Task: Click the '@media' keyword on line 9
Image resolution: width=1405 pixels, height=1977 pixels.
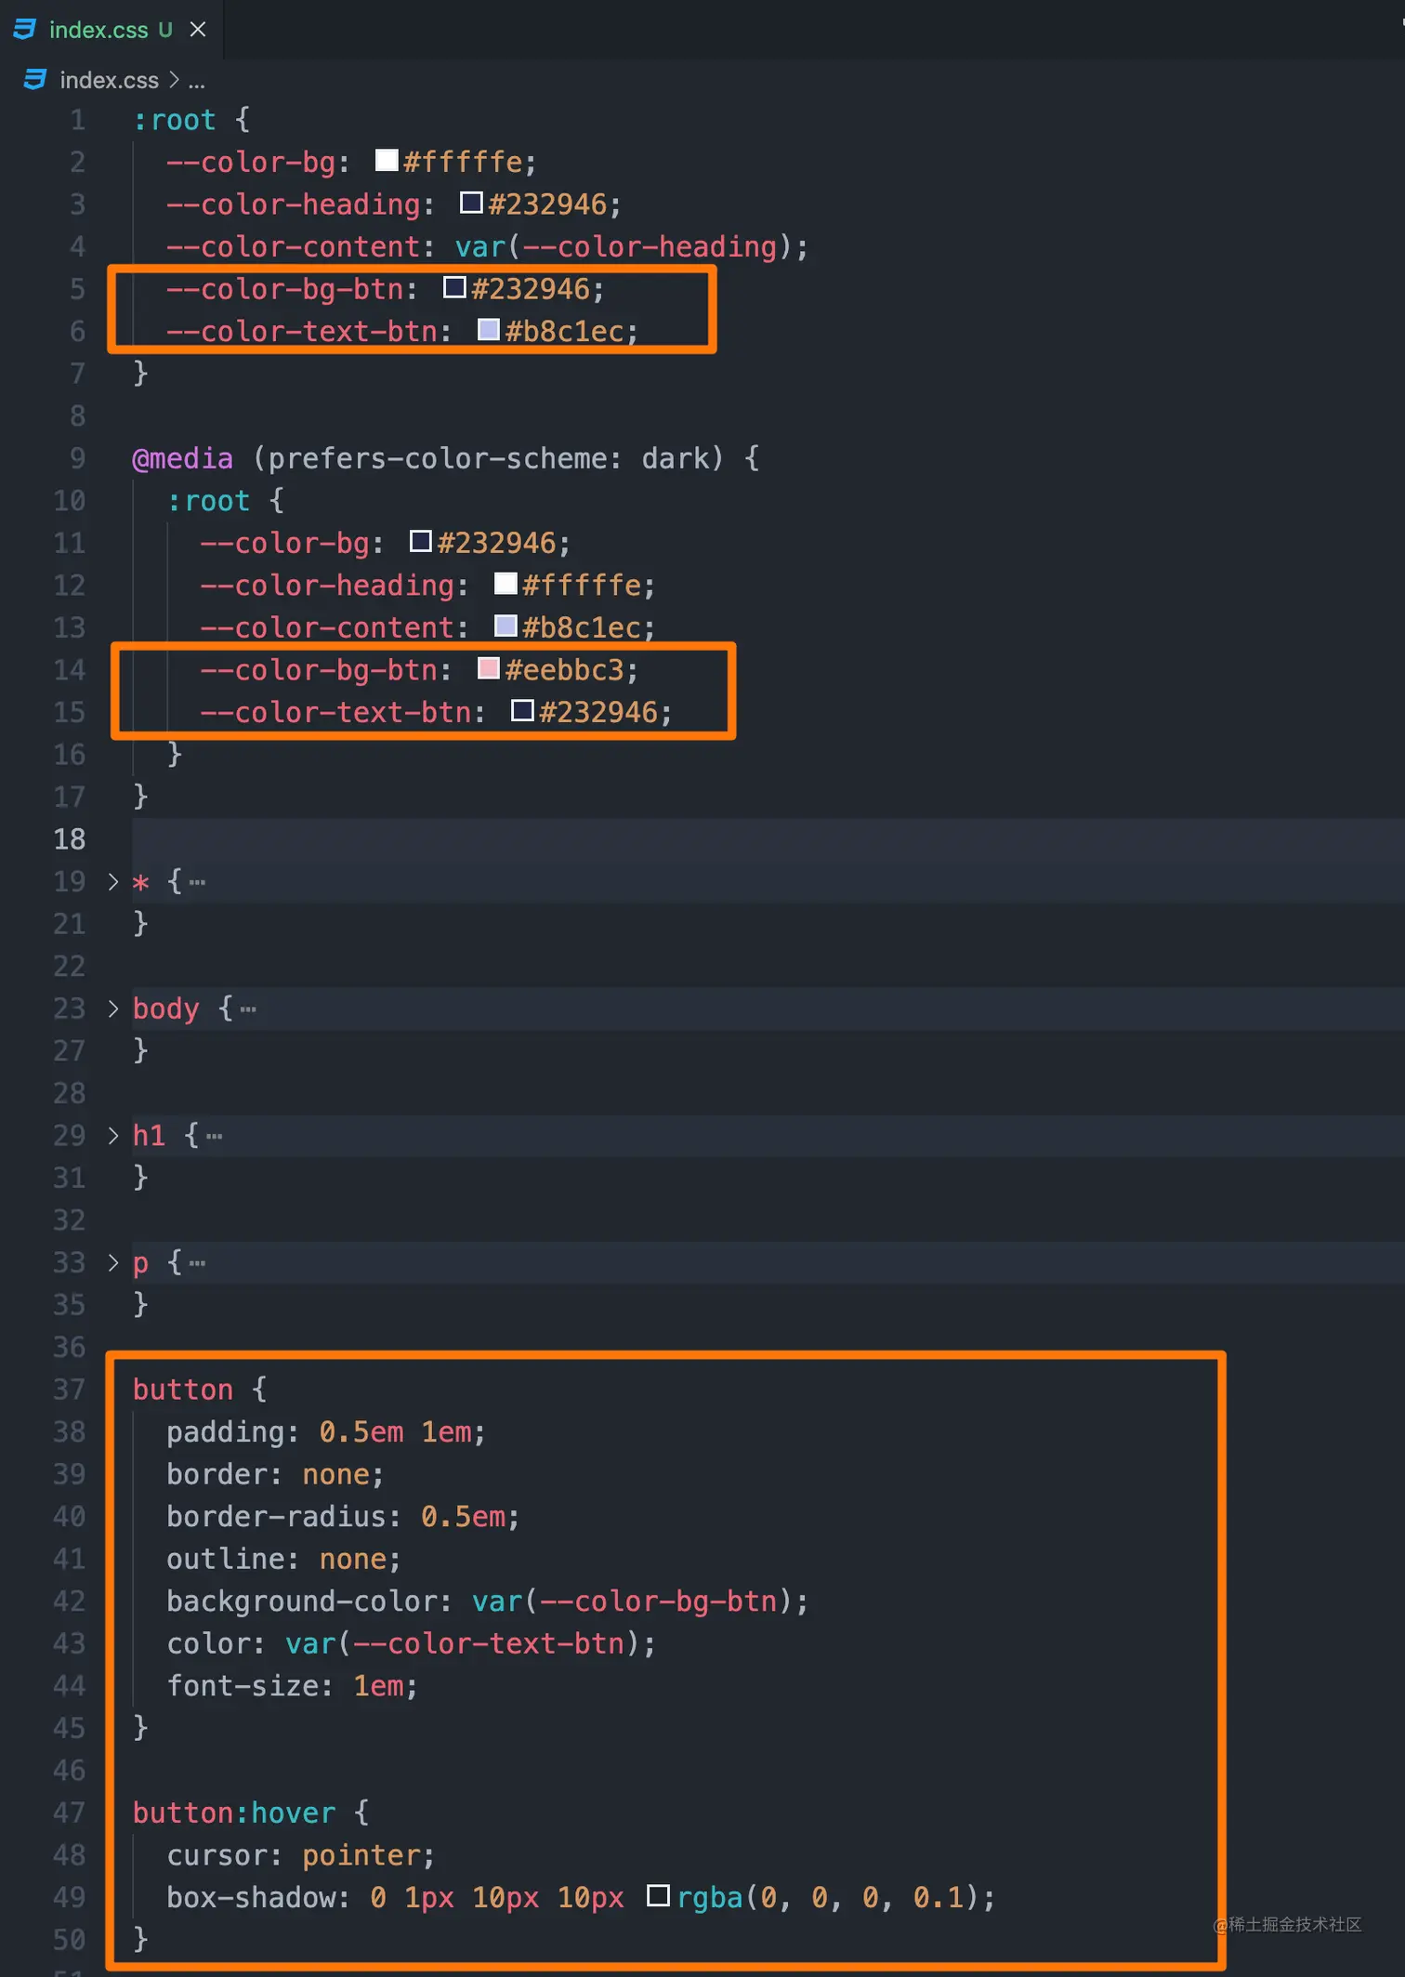Action: point(182,458)
